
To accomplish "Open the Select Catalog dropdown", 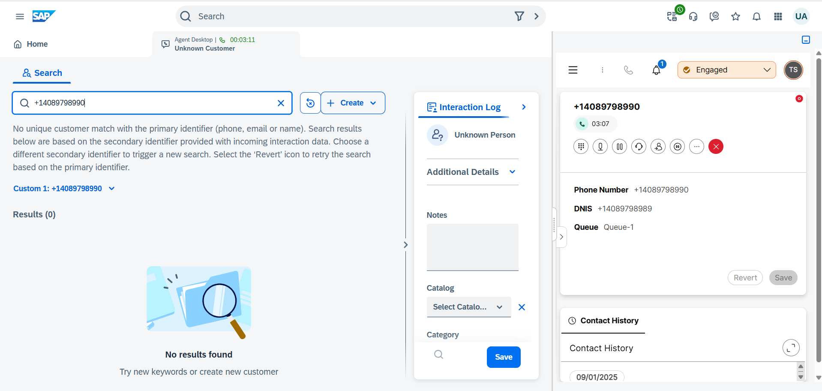I will point(468,307).
